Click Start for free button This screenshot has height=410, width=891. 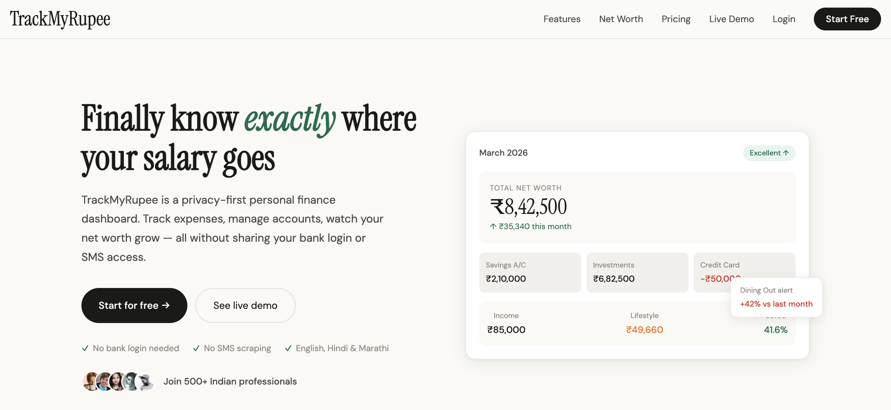tap(134, 305)
